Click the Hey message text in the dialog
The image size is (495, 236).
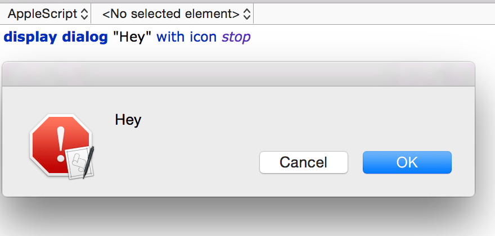click(128, 120)
